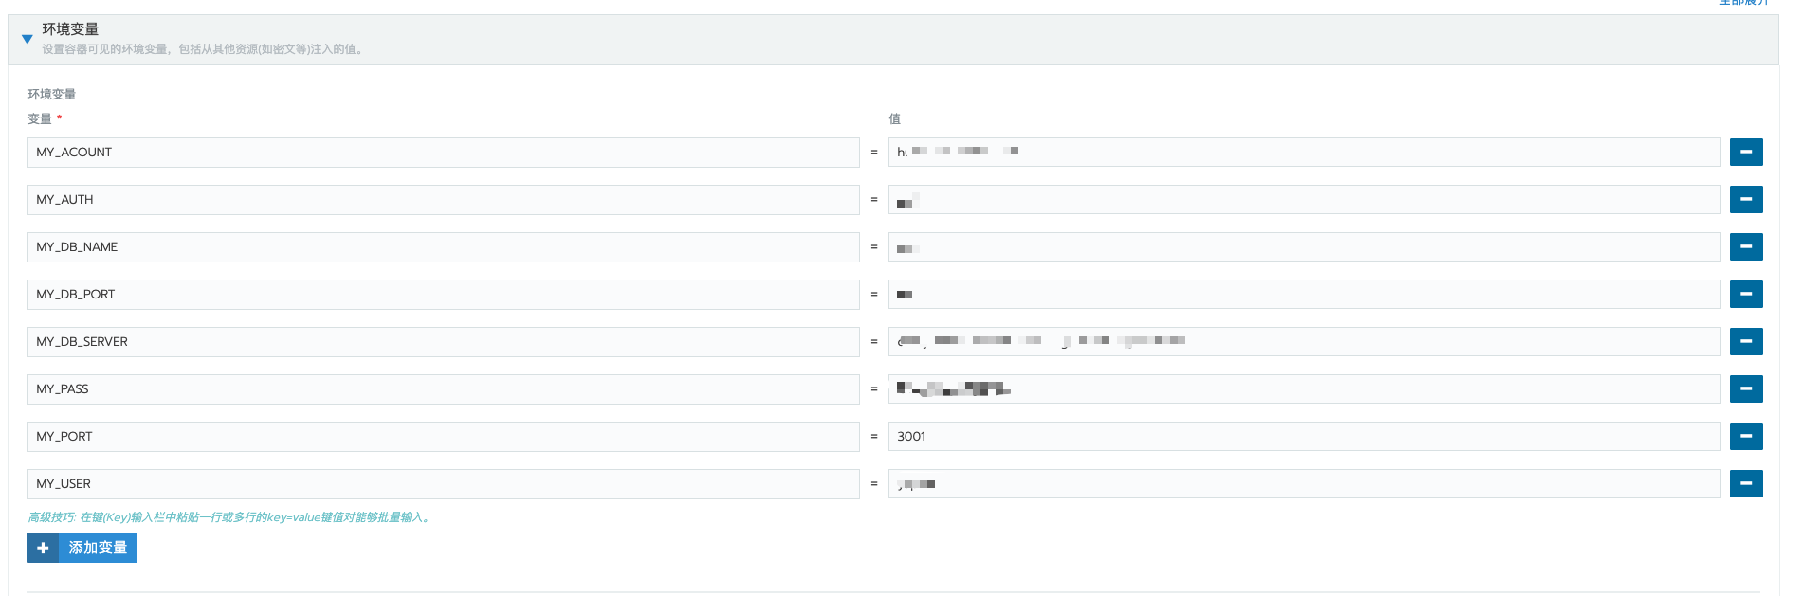Delete the MY_DB_PORT variable row
Image resolution: width=1794 pixels, height=596 pixels.
click(x=1746, y=294)
